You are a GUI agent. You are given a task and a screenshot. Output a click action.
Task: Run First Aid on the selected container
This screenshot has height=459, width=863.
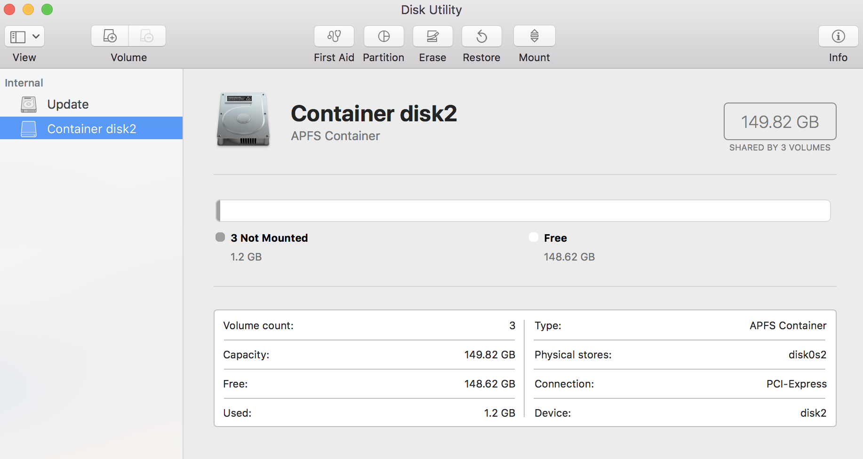334,36
